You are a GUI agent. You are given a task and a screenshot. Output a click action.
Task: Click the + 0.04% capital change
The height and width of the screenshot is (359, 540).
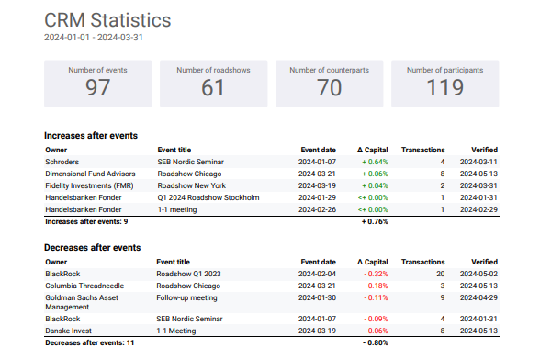coord(375,185)
